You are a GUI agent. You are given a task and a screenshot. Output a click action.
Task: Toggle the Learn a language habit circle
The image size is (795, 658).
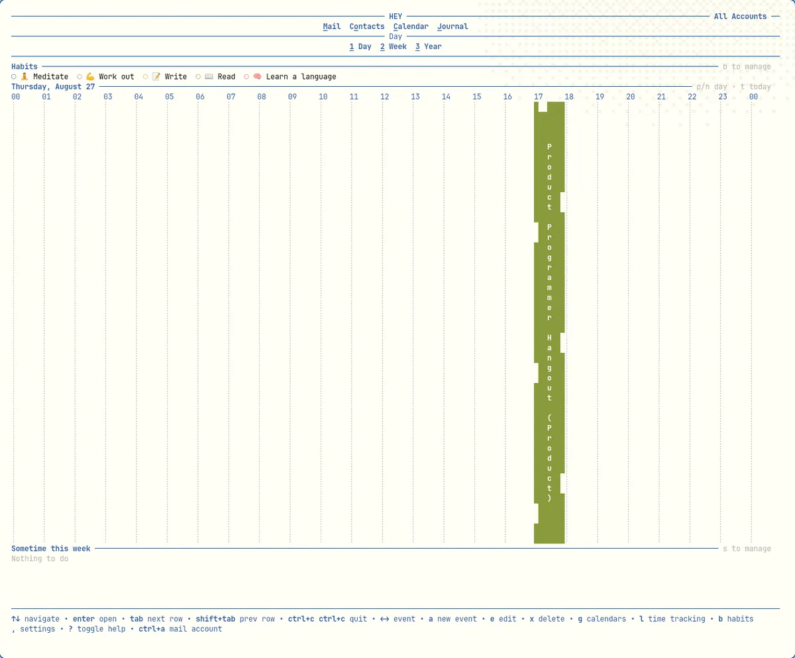tap(246, 77)
